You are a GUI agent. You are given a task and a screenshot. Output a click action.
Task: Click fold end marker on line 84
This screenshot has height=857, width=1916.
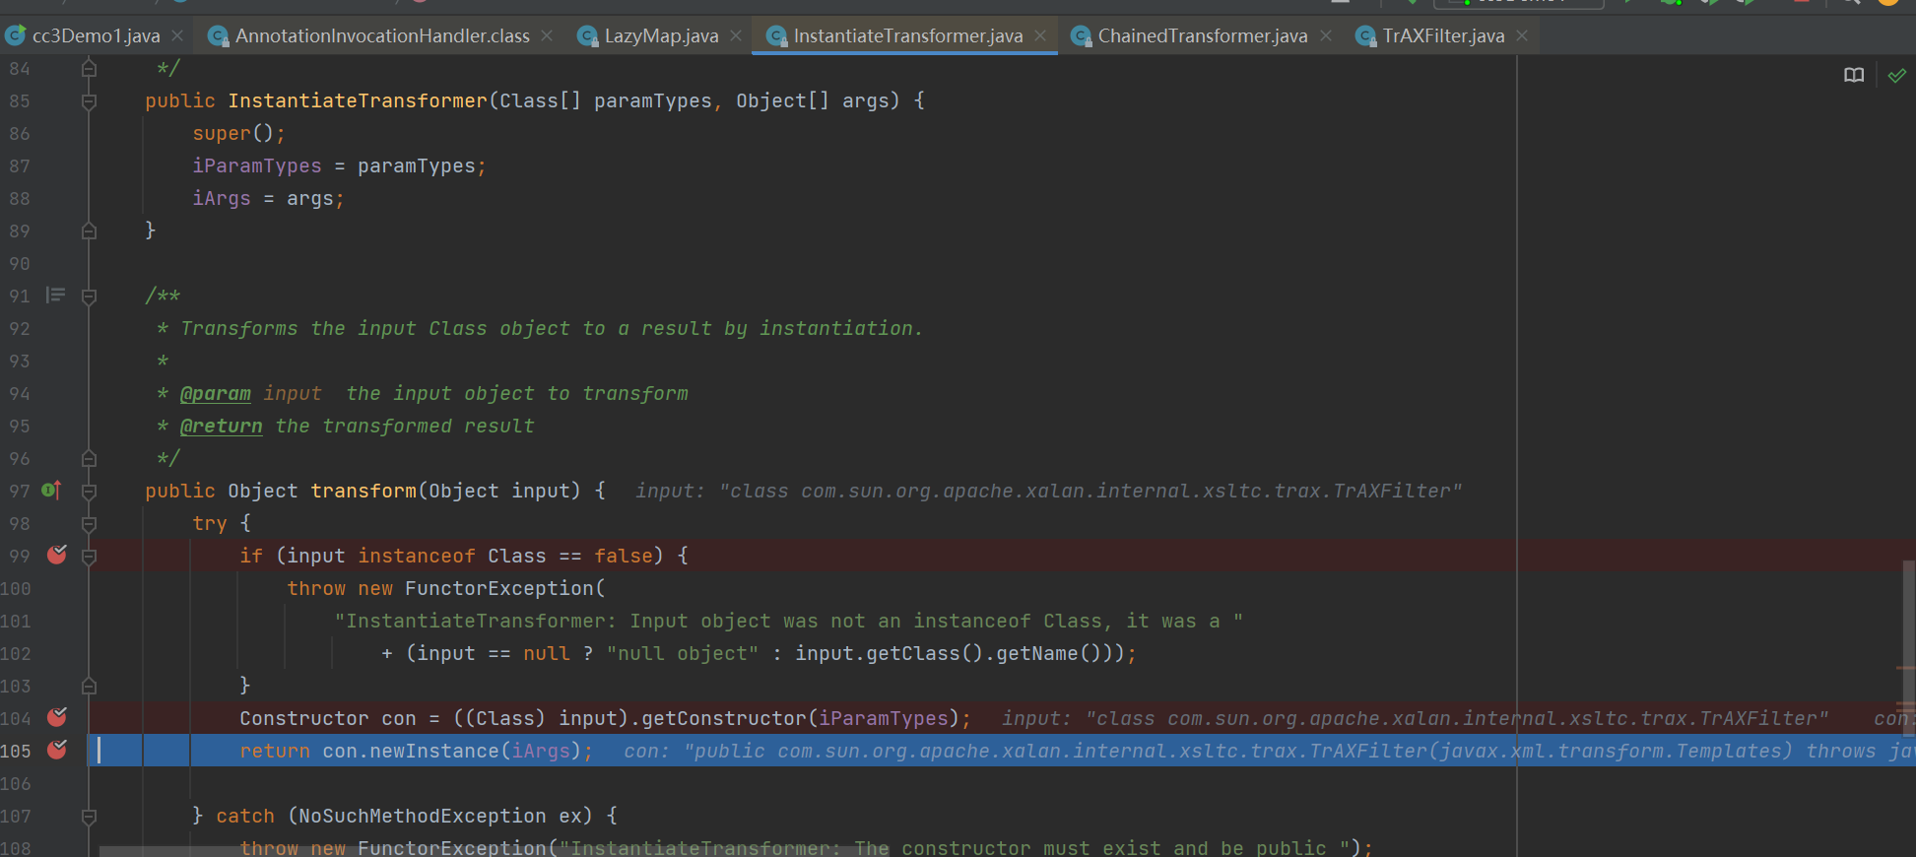[89, 68]
